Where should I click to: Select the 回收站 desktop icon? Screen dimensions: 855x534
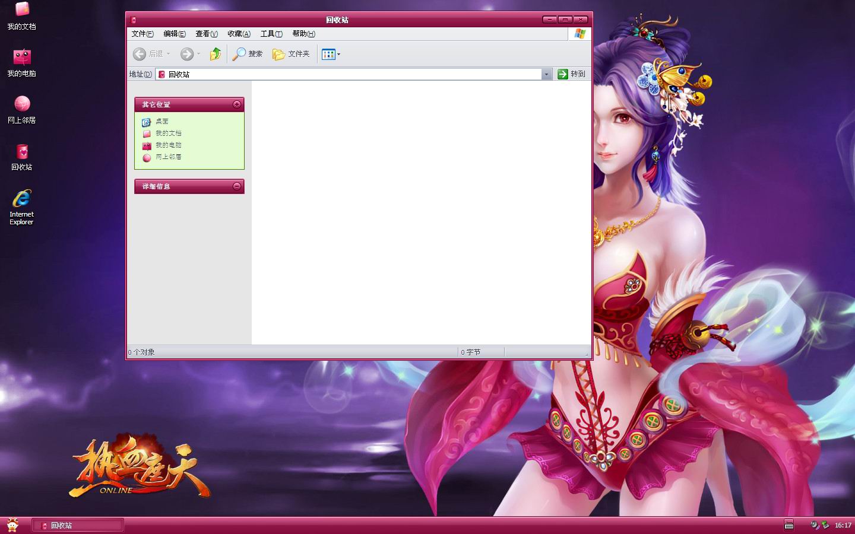click(x=22, y=157)
